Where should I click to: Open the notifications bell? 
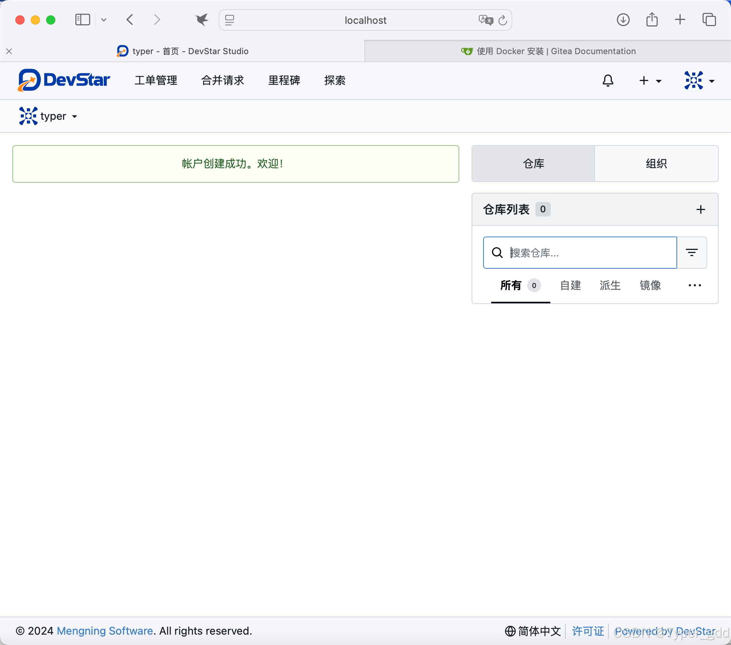608,81
